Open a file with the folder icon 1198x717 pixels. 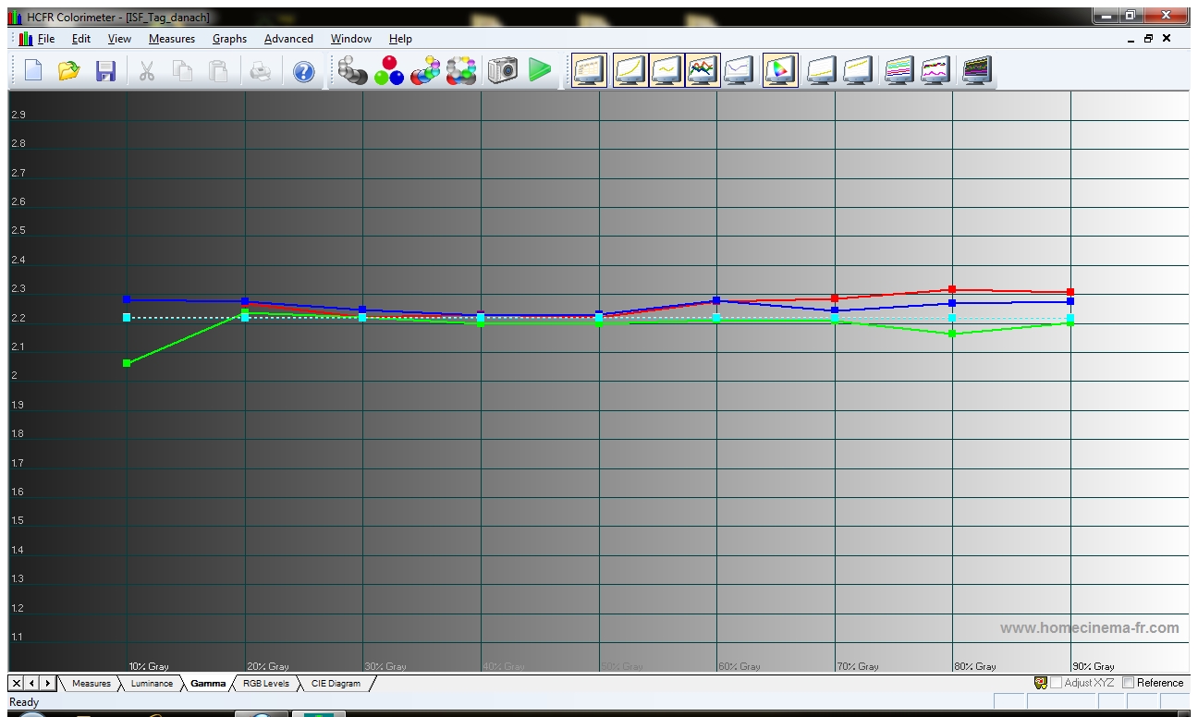[x=69, y=71]
